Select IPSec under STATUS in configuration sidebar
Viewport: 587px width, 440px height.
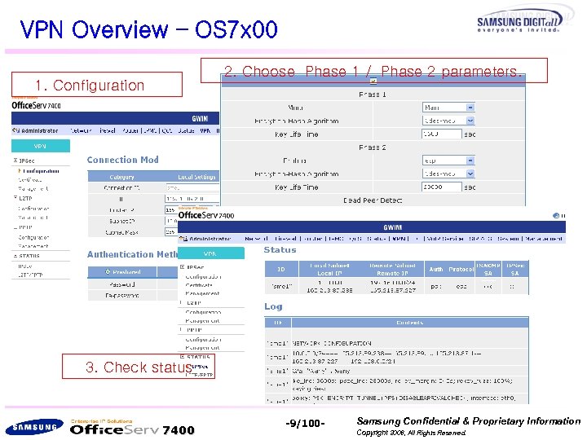[25, 266]
